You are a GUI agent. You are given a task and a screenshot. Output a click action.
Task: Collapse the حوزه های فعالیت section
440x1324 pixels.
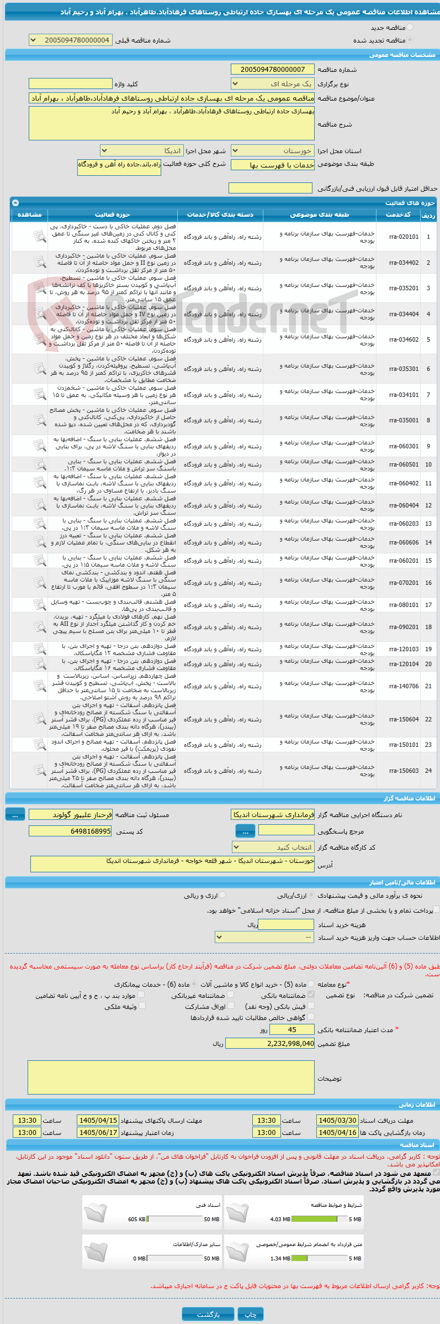pyautogui.click(x=15, y=203)
